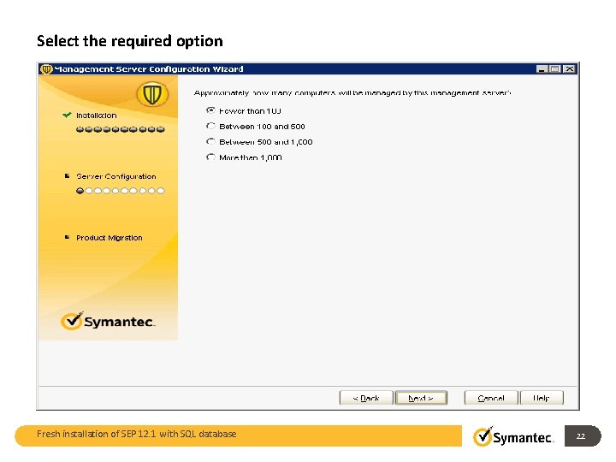Click the footer text Fresh installation of SEP 12.1
The width and height of the screenshot is (616, 462).
tap(136, 434)
